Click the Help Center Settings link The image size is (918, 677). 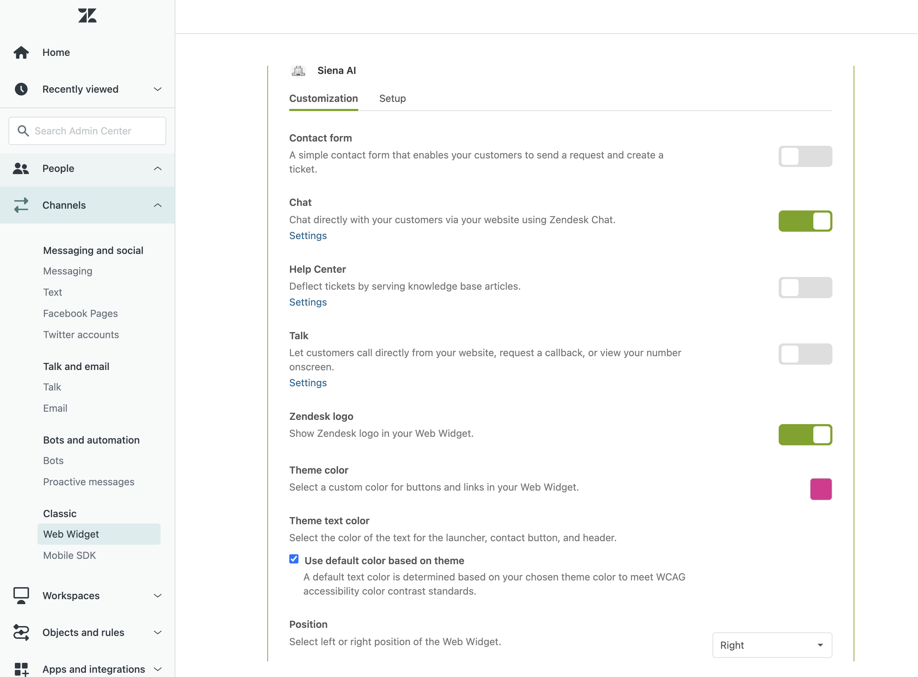pos(308,302)
